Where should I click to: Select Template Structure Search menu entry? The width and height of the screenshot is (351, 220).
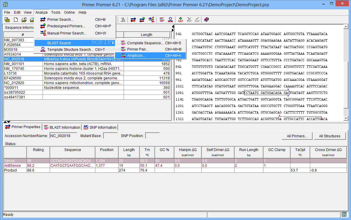click(75, 49)
